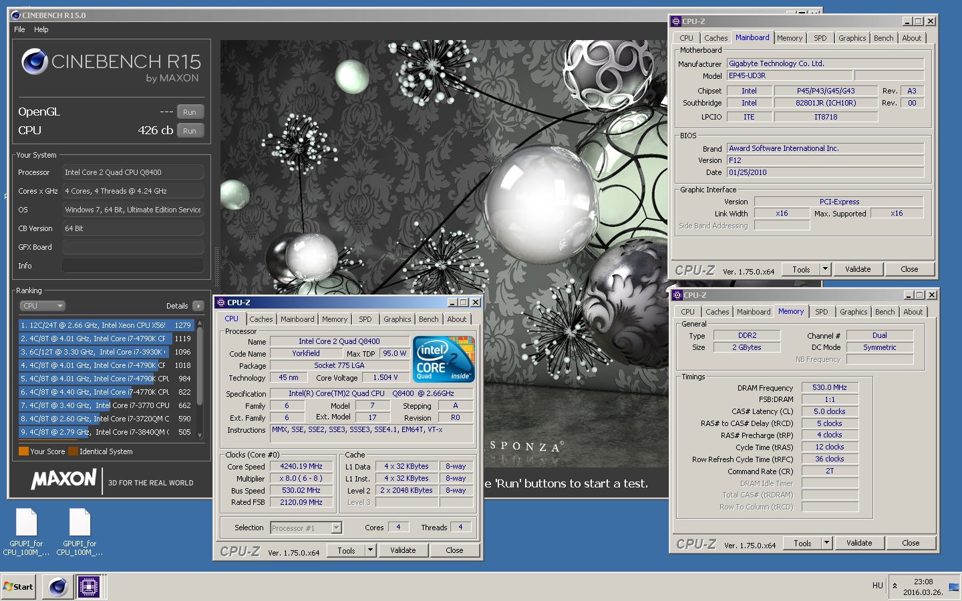Open the taskbar clock showing 23:08

[923, 587]
